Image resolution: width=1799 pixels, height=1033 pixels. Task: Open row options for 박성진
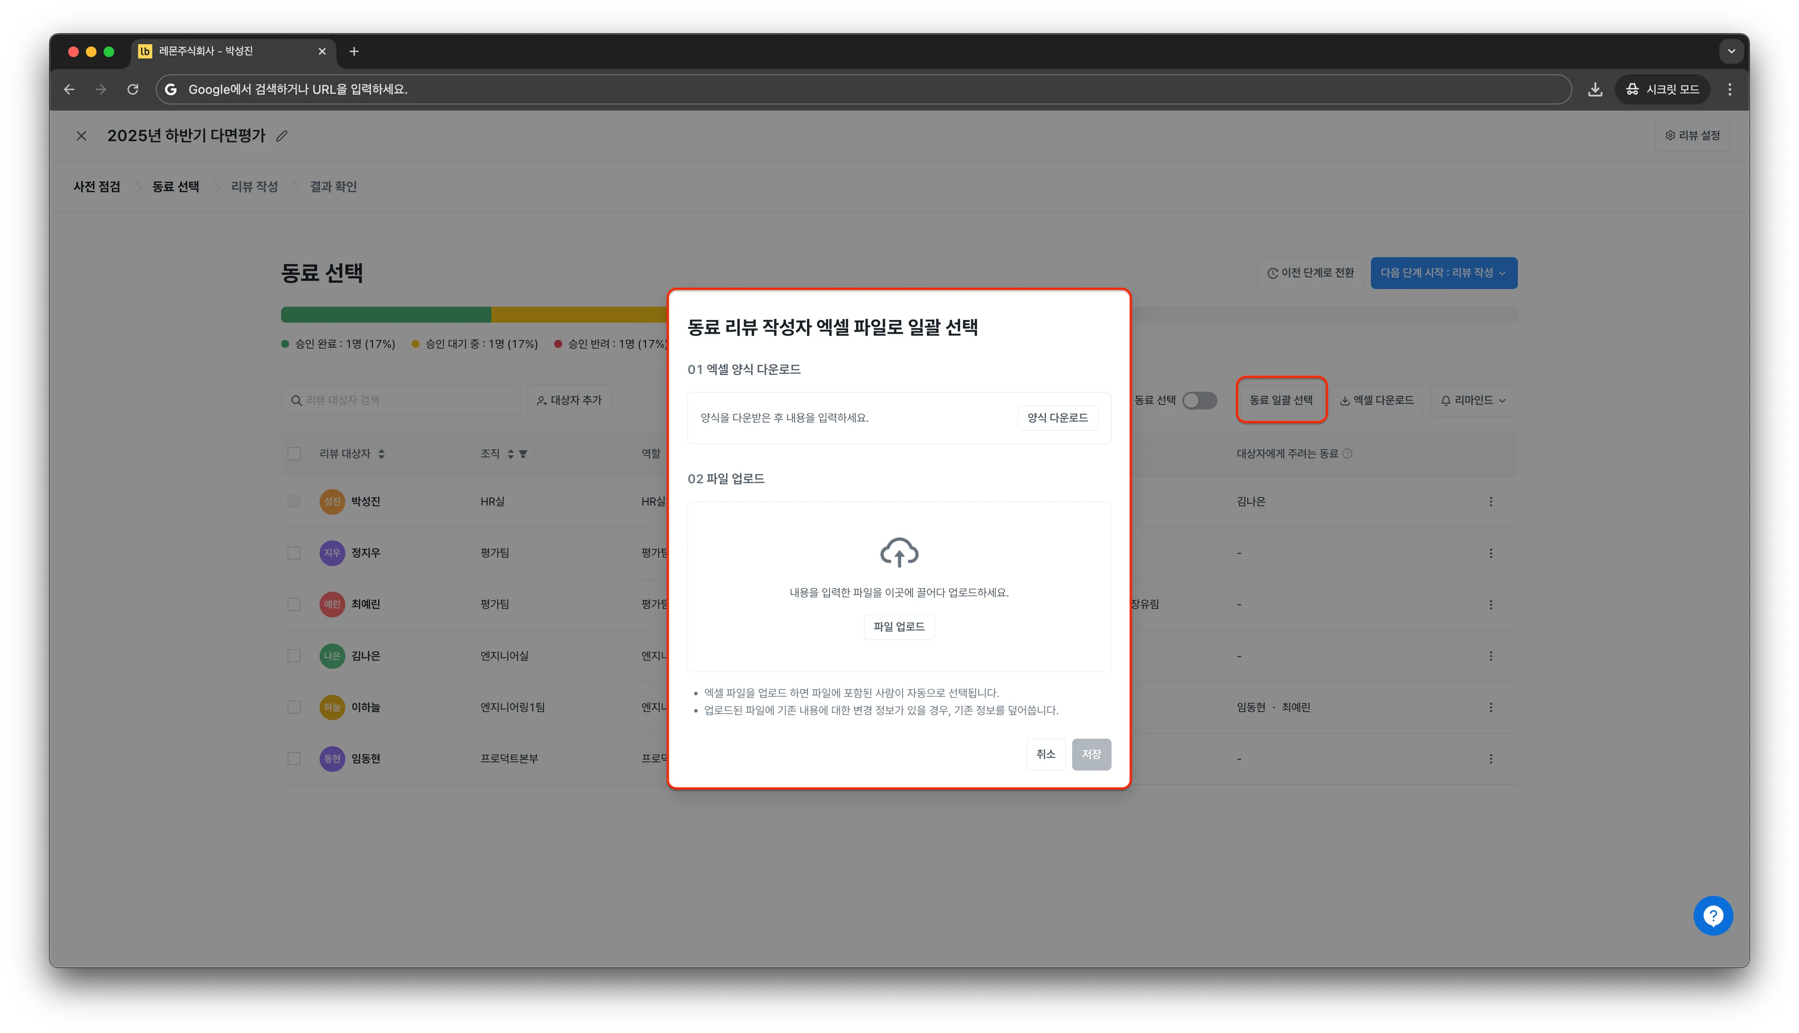[1490, 501]
